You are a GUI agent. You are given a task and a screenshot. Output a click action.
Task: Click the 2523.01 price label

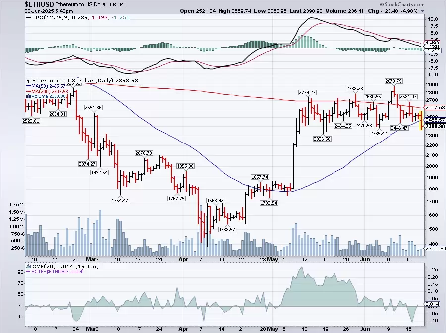coord(31,121)
